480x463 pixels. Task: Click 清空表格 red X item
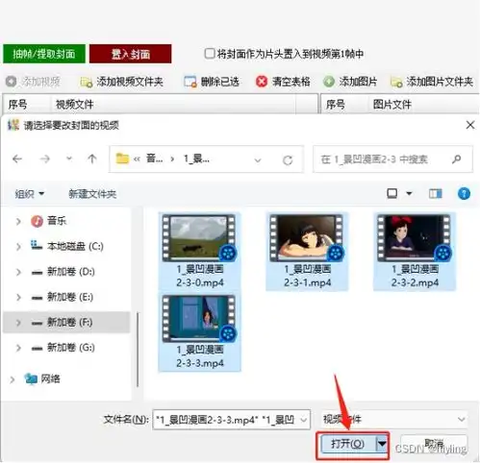pyautogui.click(x=283, y=82)
